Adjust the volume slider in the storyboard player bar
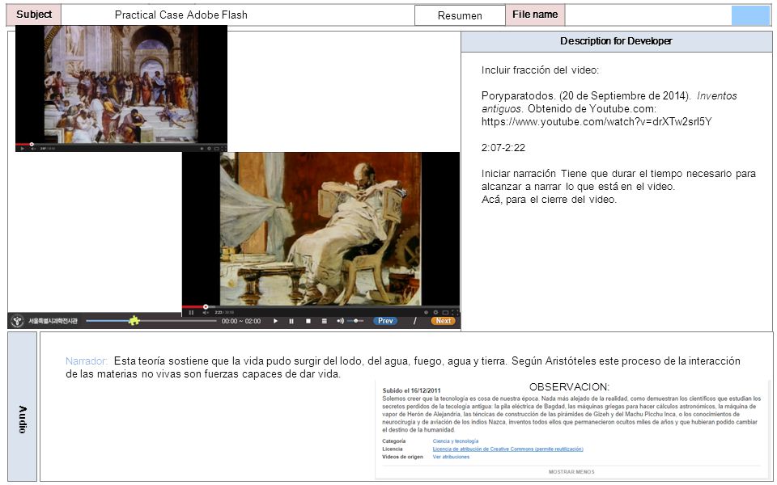Screen dimensions: 777x485 (x=356, y=321)
